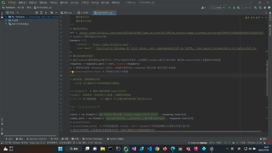Open the VCS(S) menu
The height and width of the screenshot is (153, 272).
coord(95,3)
